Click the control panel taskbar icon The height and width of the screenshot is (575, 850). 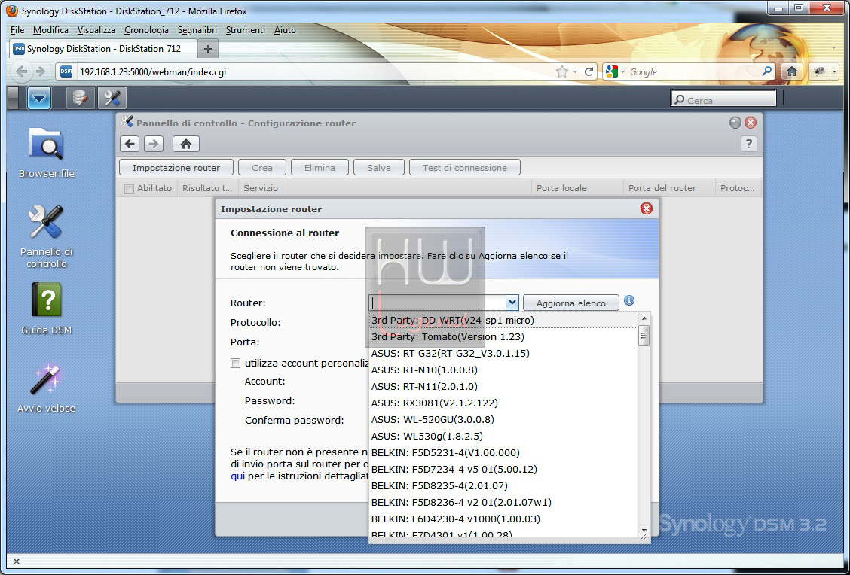point(112,99)
